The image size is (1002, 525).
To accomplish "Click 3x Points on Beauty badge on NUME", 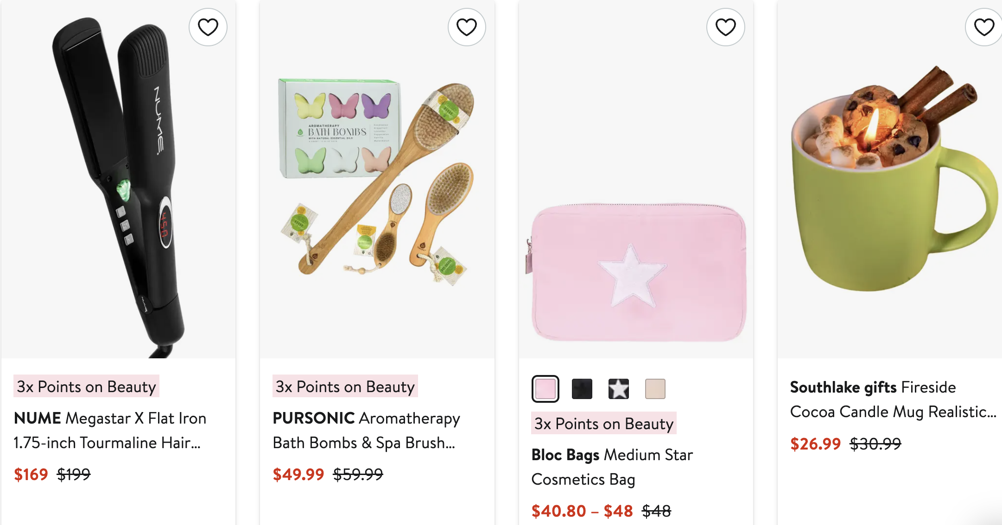I will coord(86,387).
